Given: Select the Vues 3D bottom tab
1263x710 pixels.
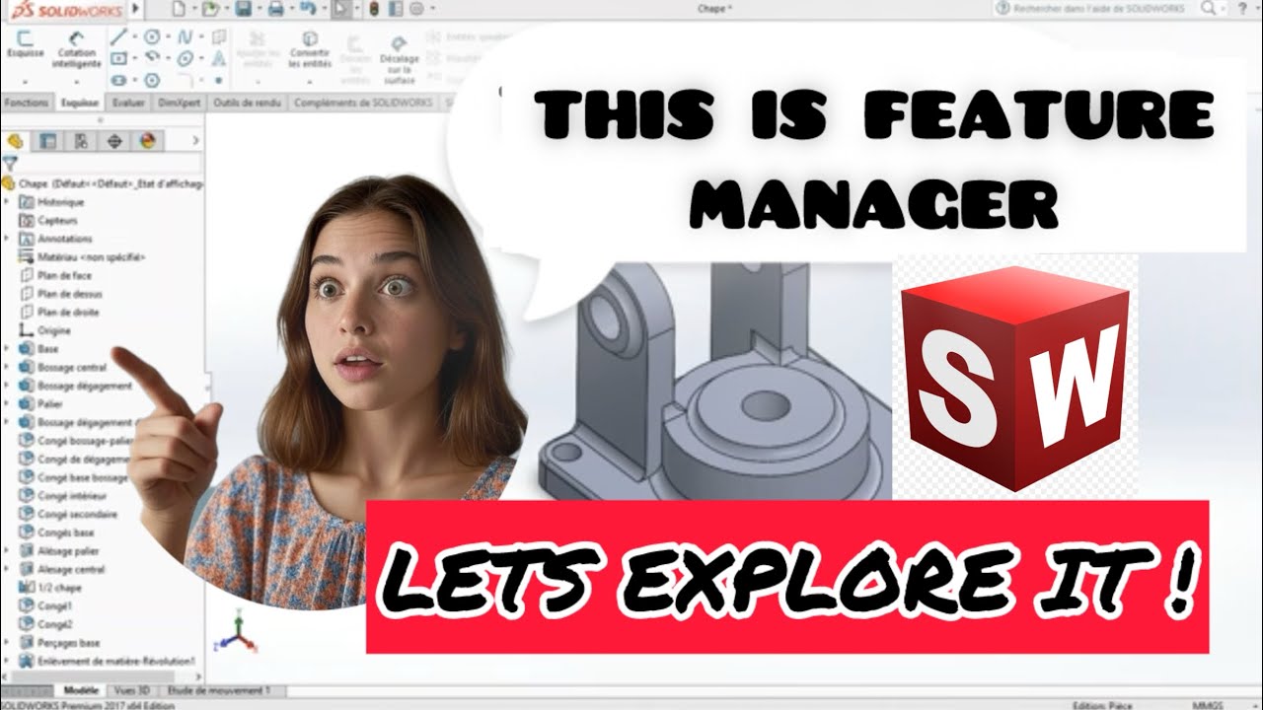Looking at the screenshot, I should coord(131,691).
